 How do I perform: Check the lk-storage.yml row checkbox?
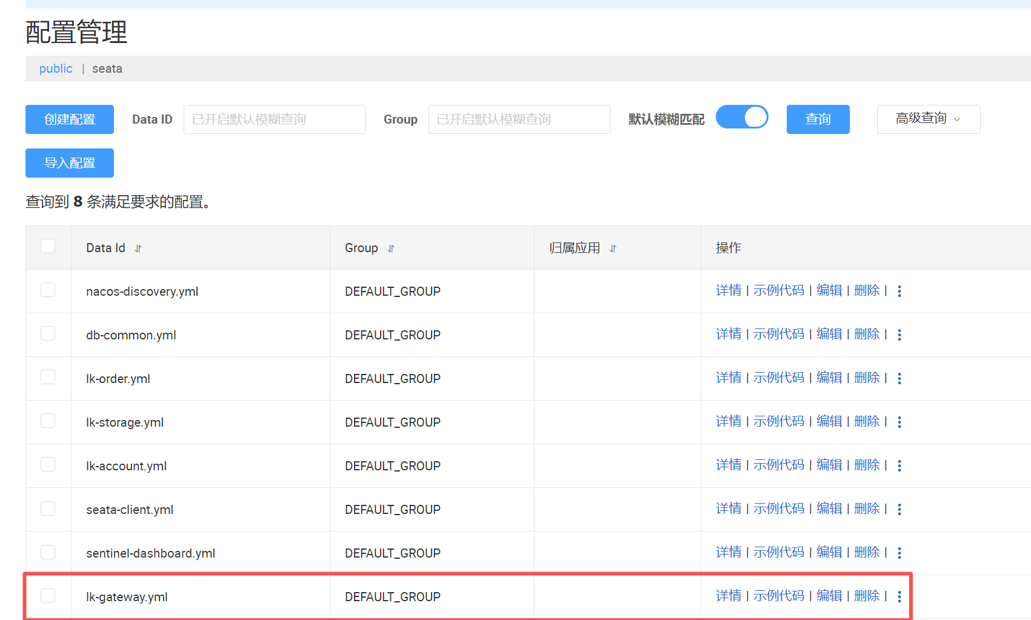click(48, 421)
